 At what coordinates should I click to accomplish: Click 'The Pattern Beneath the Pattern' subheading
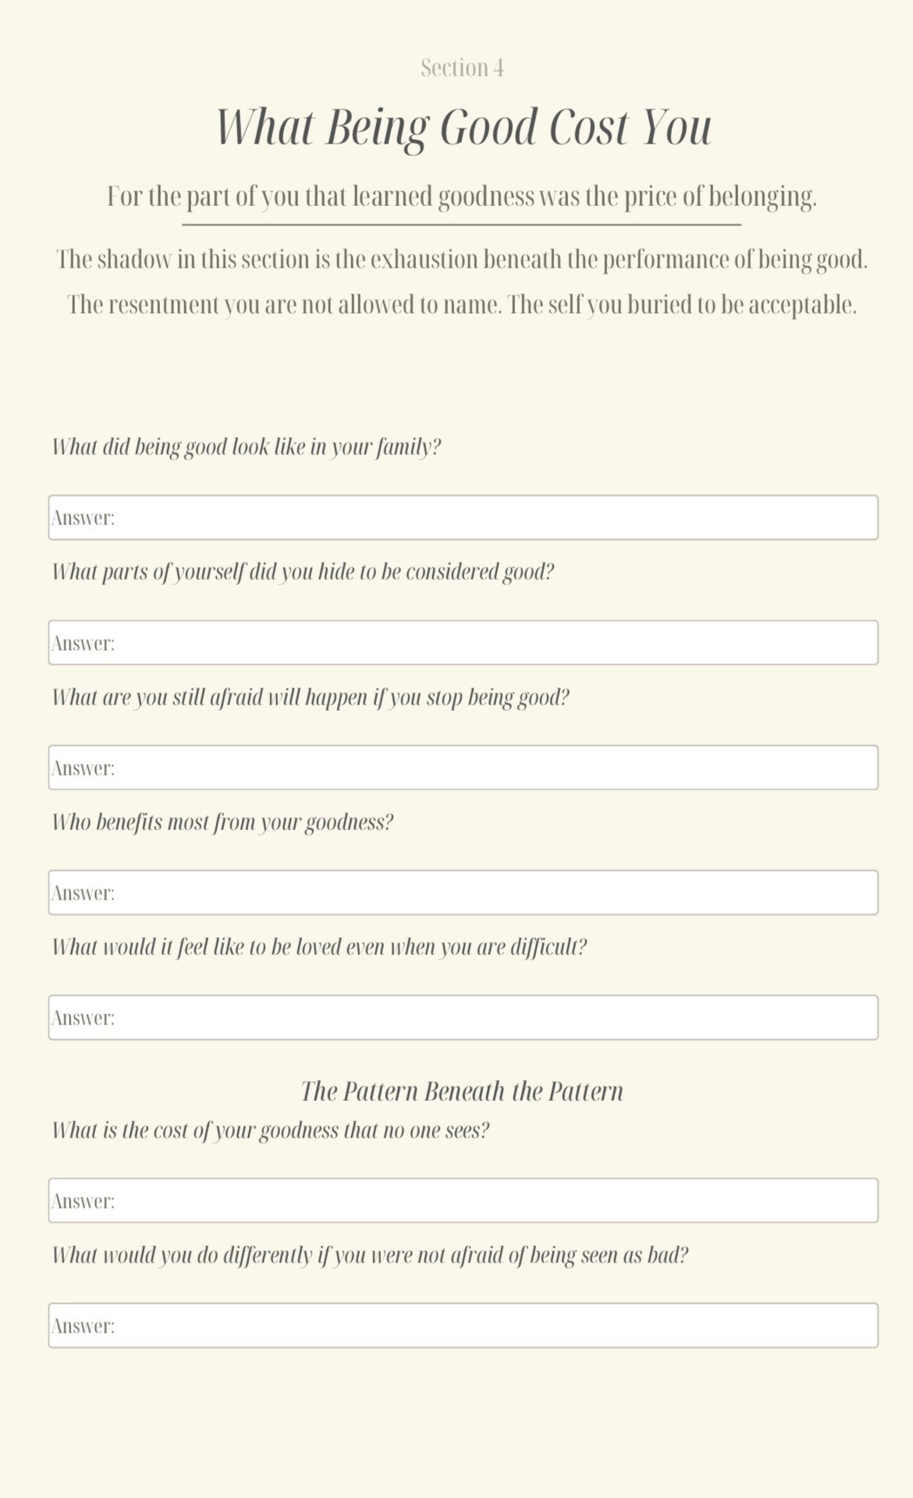click(x=462, y=1091)
